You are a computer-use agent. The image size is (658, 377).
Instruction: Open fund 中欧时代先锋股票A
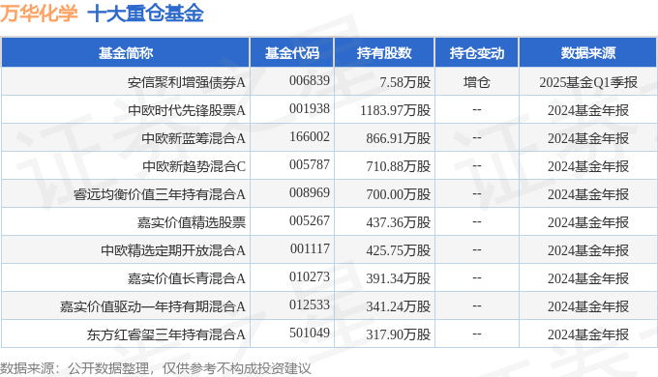[187, 110]
